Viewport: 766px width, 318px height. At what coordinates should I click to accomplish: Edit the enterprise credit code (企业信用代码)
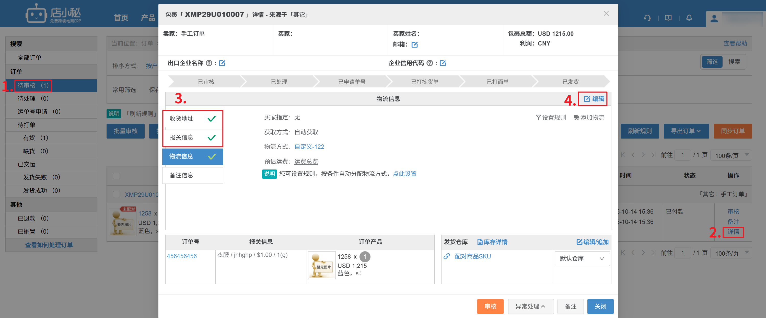coord(443,63)
